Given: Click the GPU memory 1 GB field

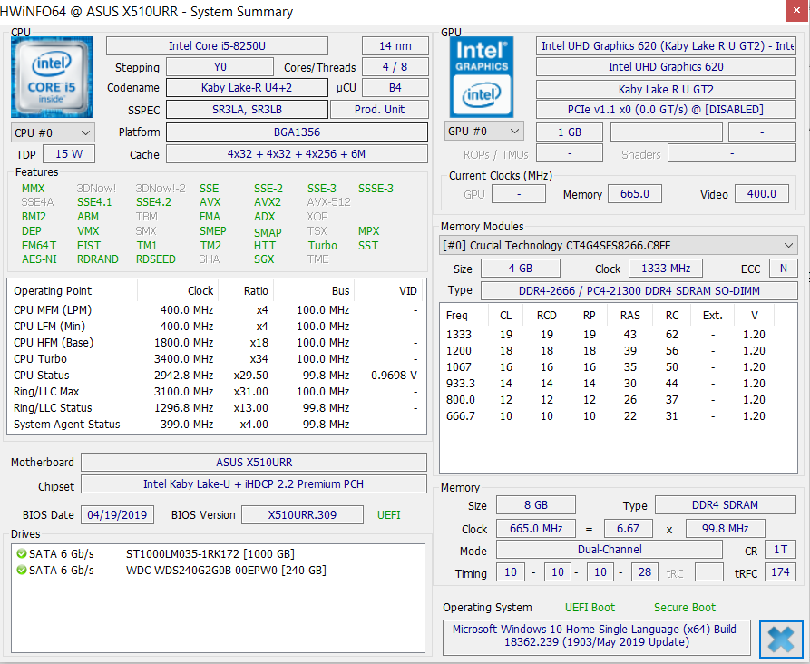Looking at the screenshot, I should [x=570, y=132].
